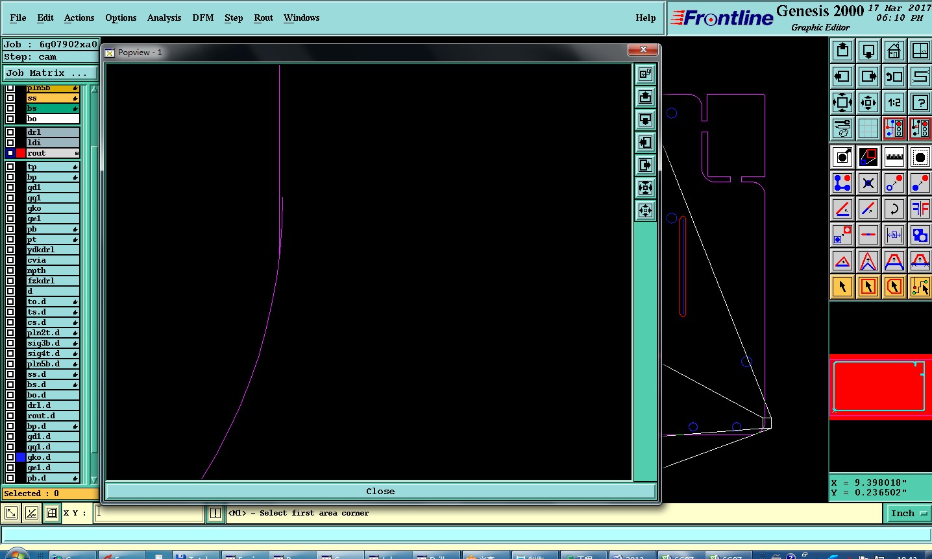932x559 pixels.
Task: Click the red triangle snap icon
Action: click(842, 261)
